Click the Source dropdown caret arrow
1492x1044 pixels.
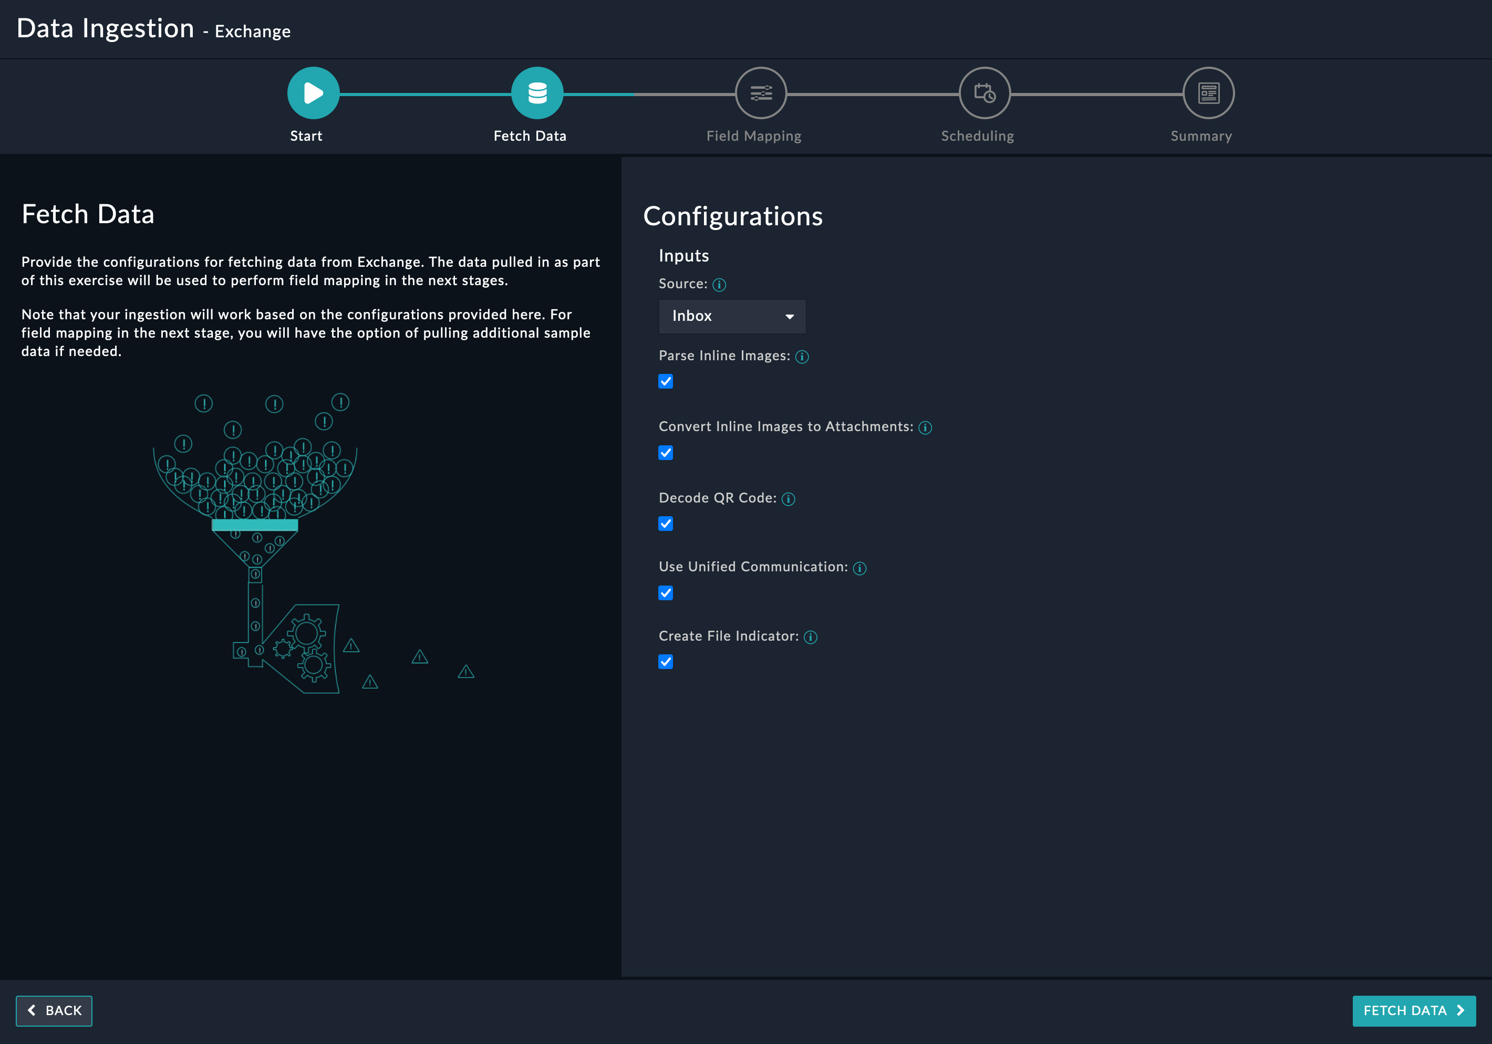click(789, 317)
